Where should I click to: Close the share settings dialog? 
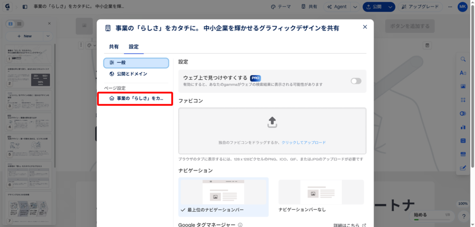pyautogui.click(x=365, y=27)
